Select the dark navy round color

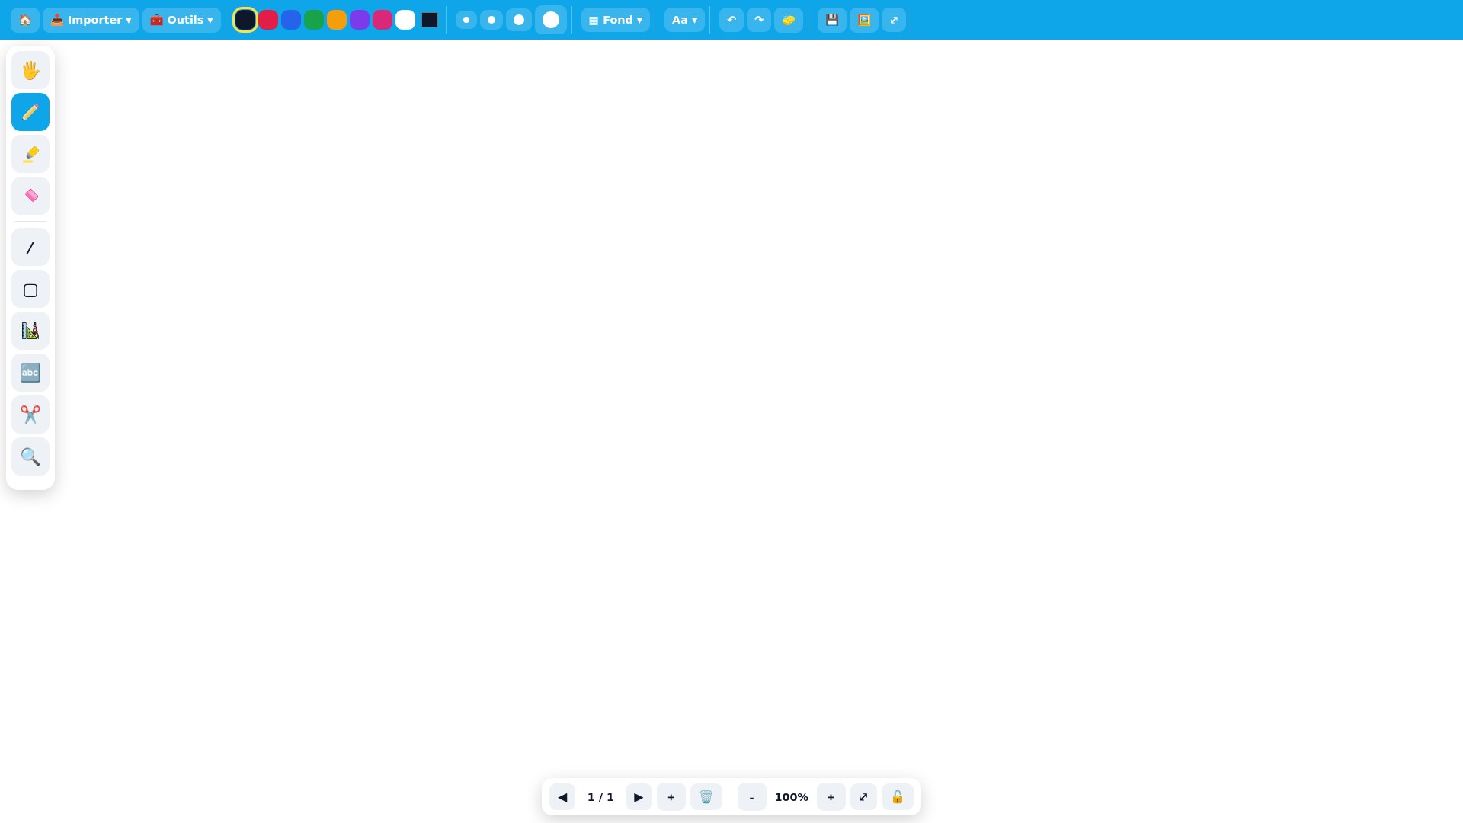click(245, 20)
